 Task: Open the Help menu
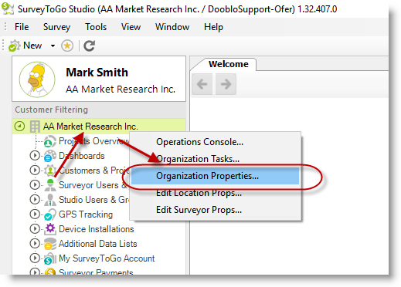coord(213,27)
